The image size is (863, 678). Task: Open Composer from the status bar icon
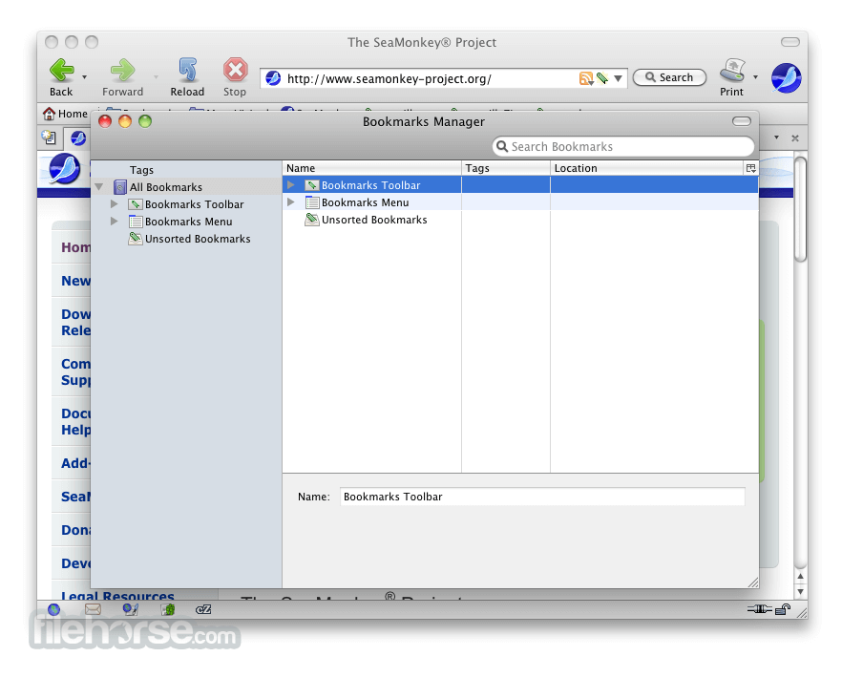(x=131, y=609)
